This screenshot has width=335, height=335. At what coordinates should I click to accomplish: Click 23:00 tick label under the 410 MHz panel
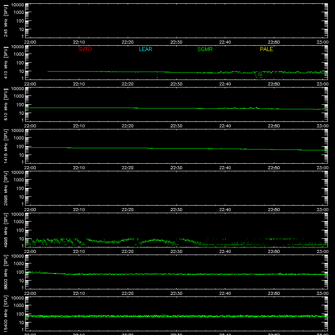(322, 84)
